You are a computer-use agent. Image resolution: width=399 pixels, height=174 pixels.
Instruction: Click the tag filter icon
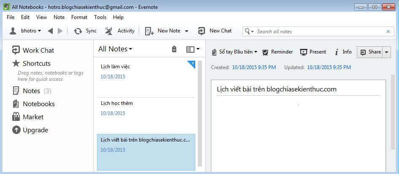pyautogui.click(x=174, y=49)
